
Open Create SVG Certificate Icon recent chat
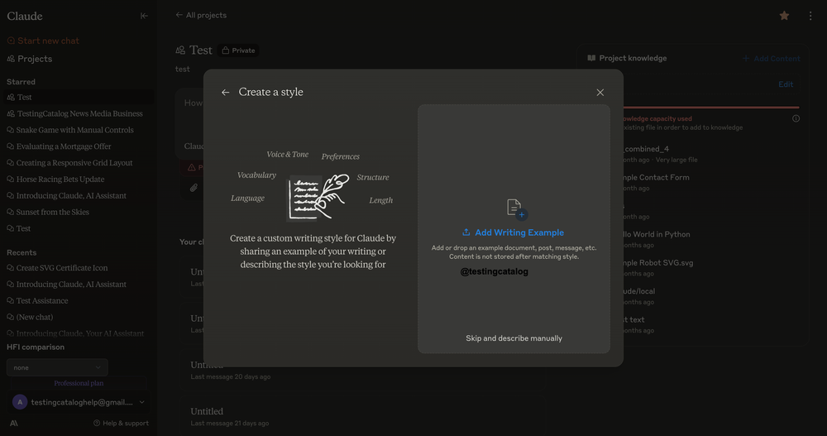62,268
